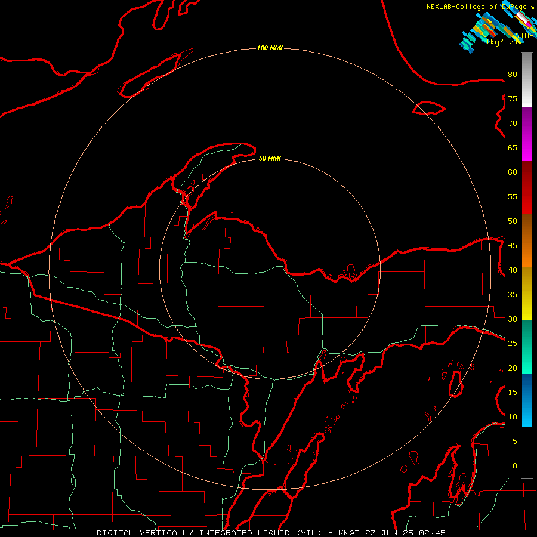Click the 25 value on the color scale

513,344
